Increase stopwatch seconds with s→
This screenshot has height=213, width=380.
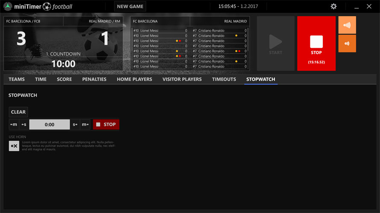75,124
